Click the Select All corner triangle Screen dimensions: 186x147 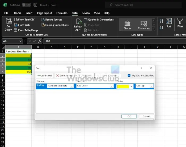[3, 48]
